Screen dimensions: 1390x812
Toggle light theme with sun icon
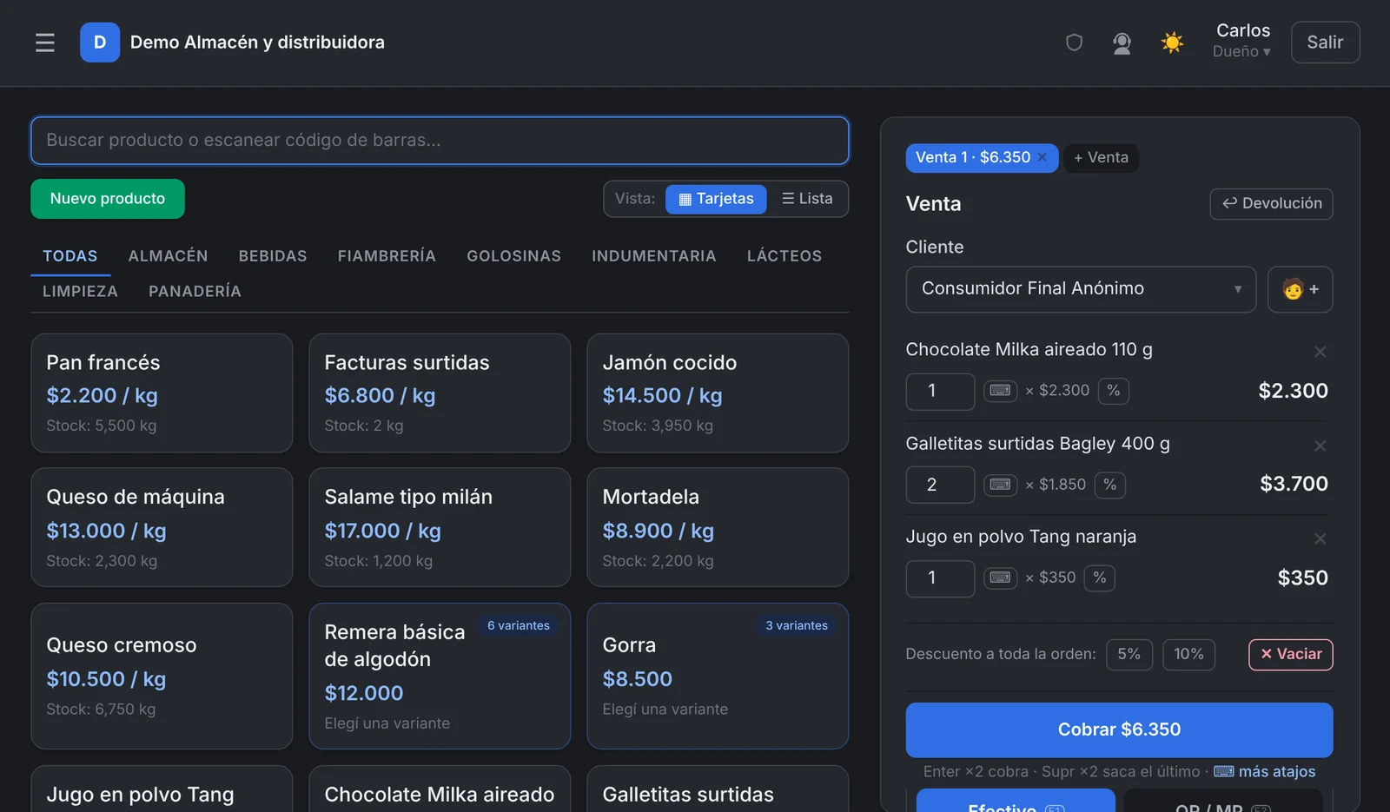1172,43
